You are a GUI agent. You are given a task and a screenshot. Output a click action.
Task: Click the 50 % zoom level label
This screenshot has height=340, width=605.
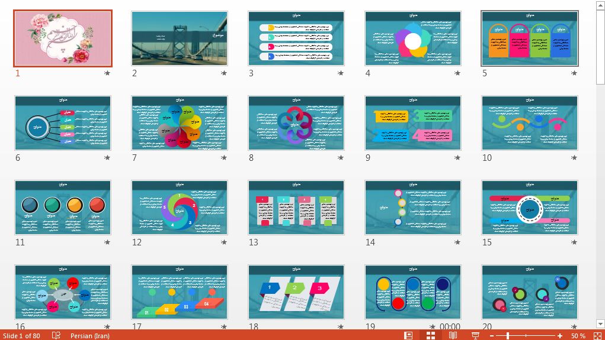578,335
